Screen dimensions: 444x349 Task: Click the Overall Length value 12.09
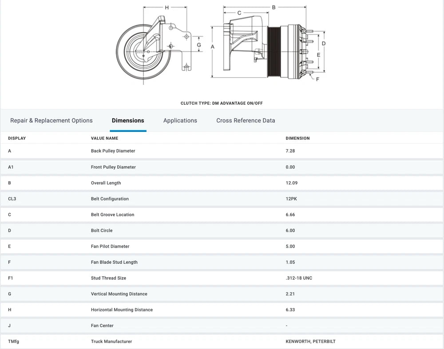pyautogui.click(x=291, y=183)
